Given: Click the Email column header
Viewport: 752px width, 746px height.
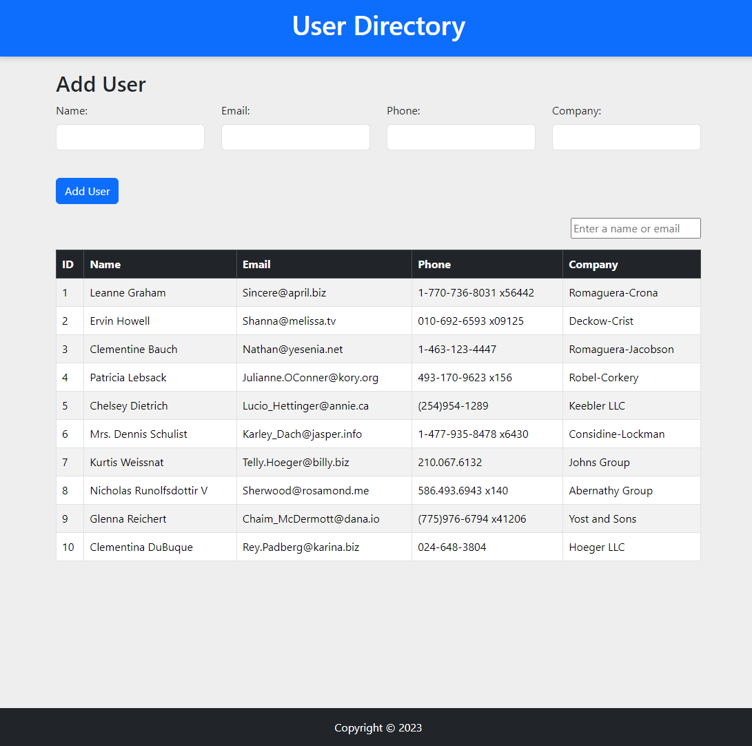Looking at the screenshot, I should coord(256,264).
